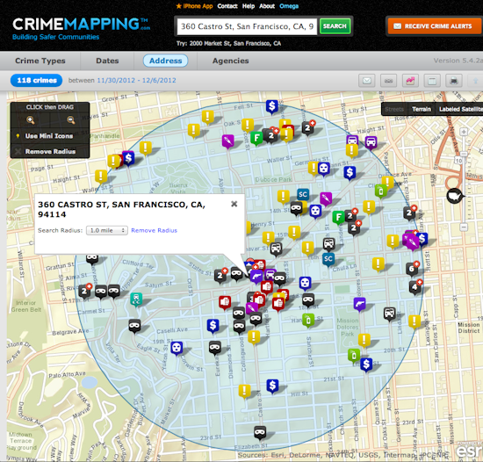Screen dimensions: 483x462
Task: Click the 2000 Market St example text
Action: tap(235, 43)
